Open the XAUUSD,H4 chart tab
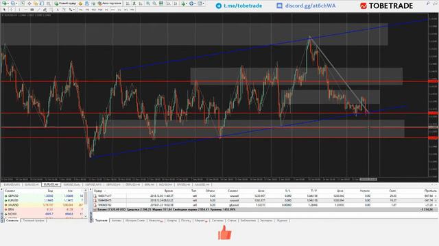The image size is (439, 246). tap(202, 184)
